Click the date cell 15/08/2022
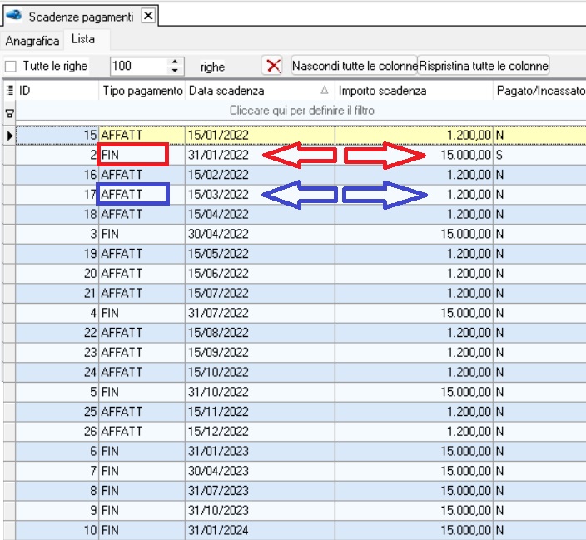This screenshot has width=586, height=540. pos(260,333)
